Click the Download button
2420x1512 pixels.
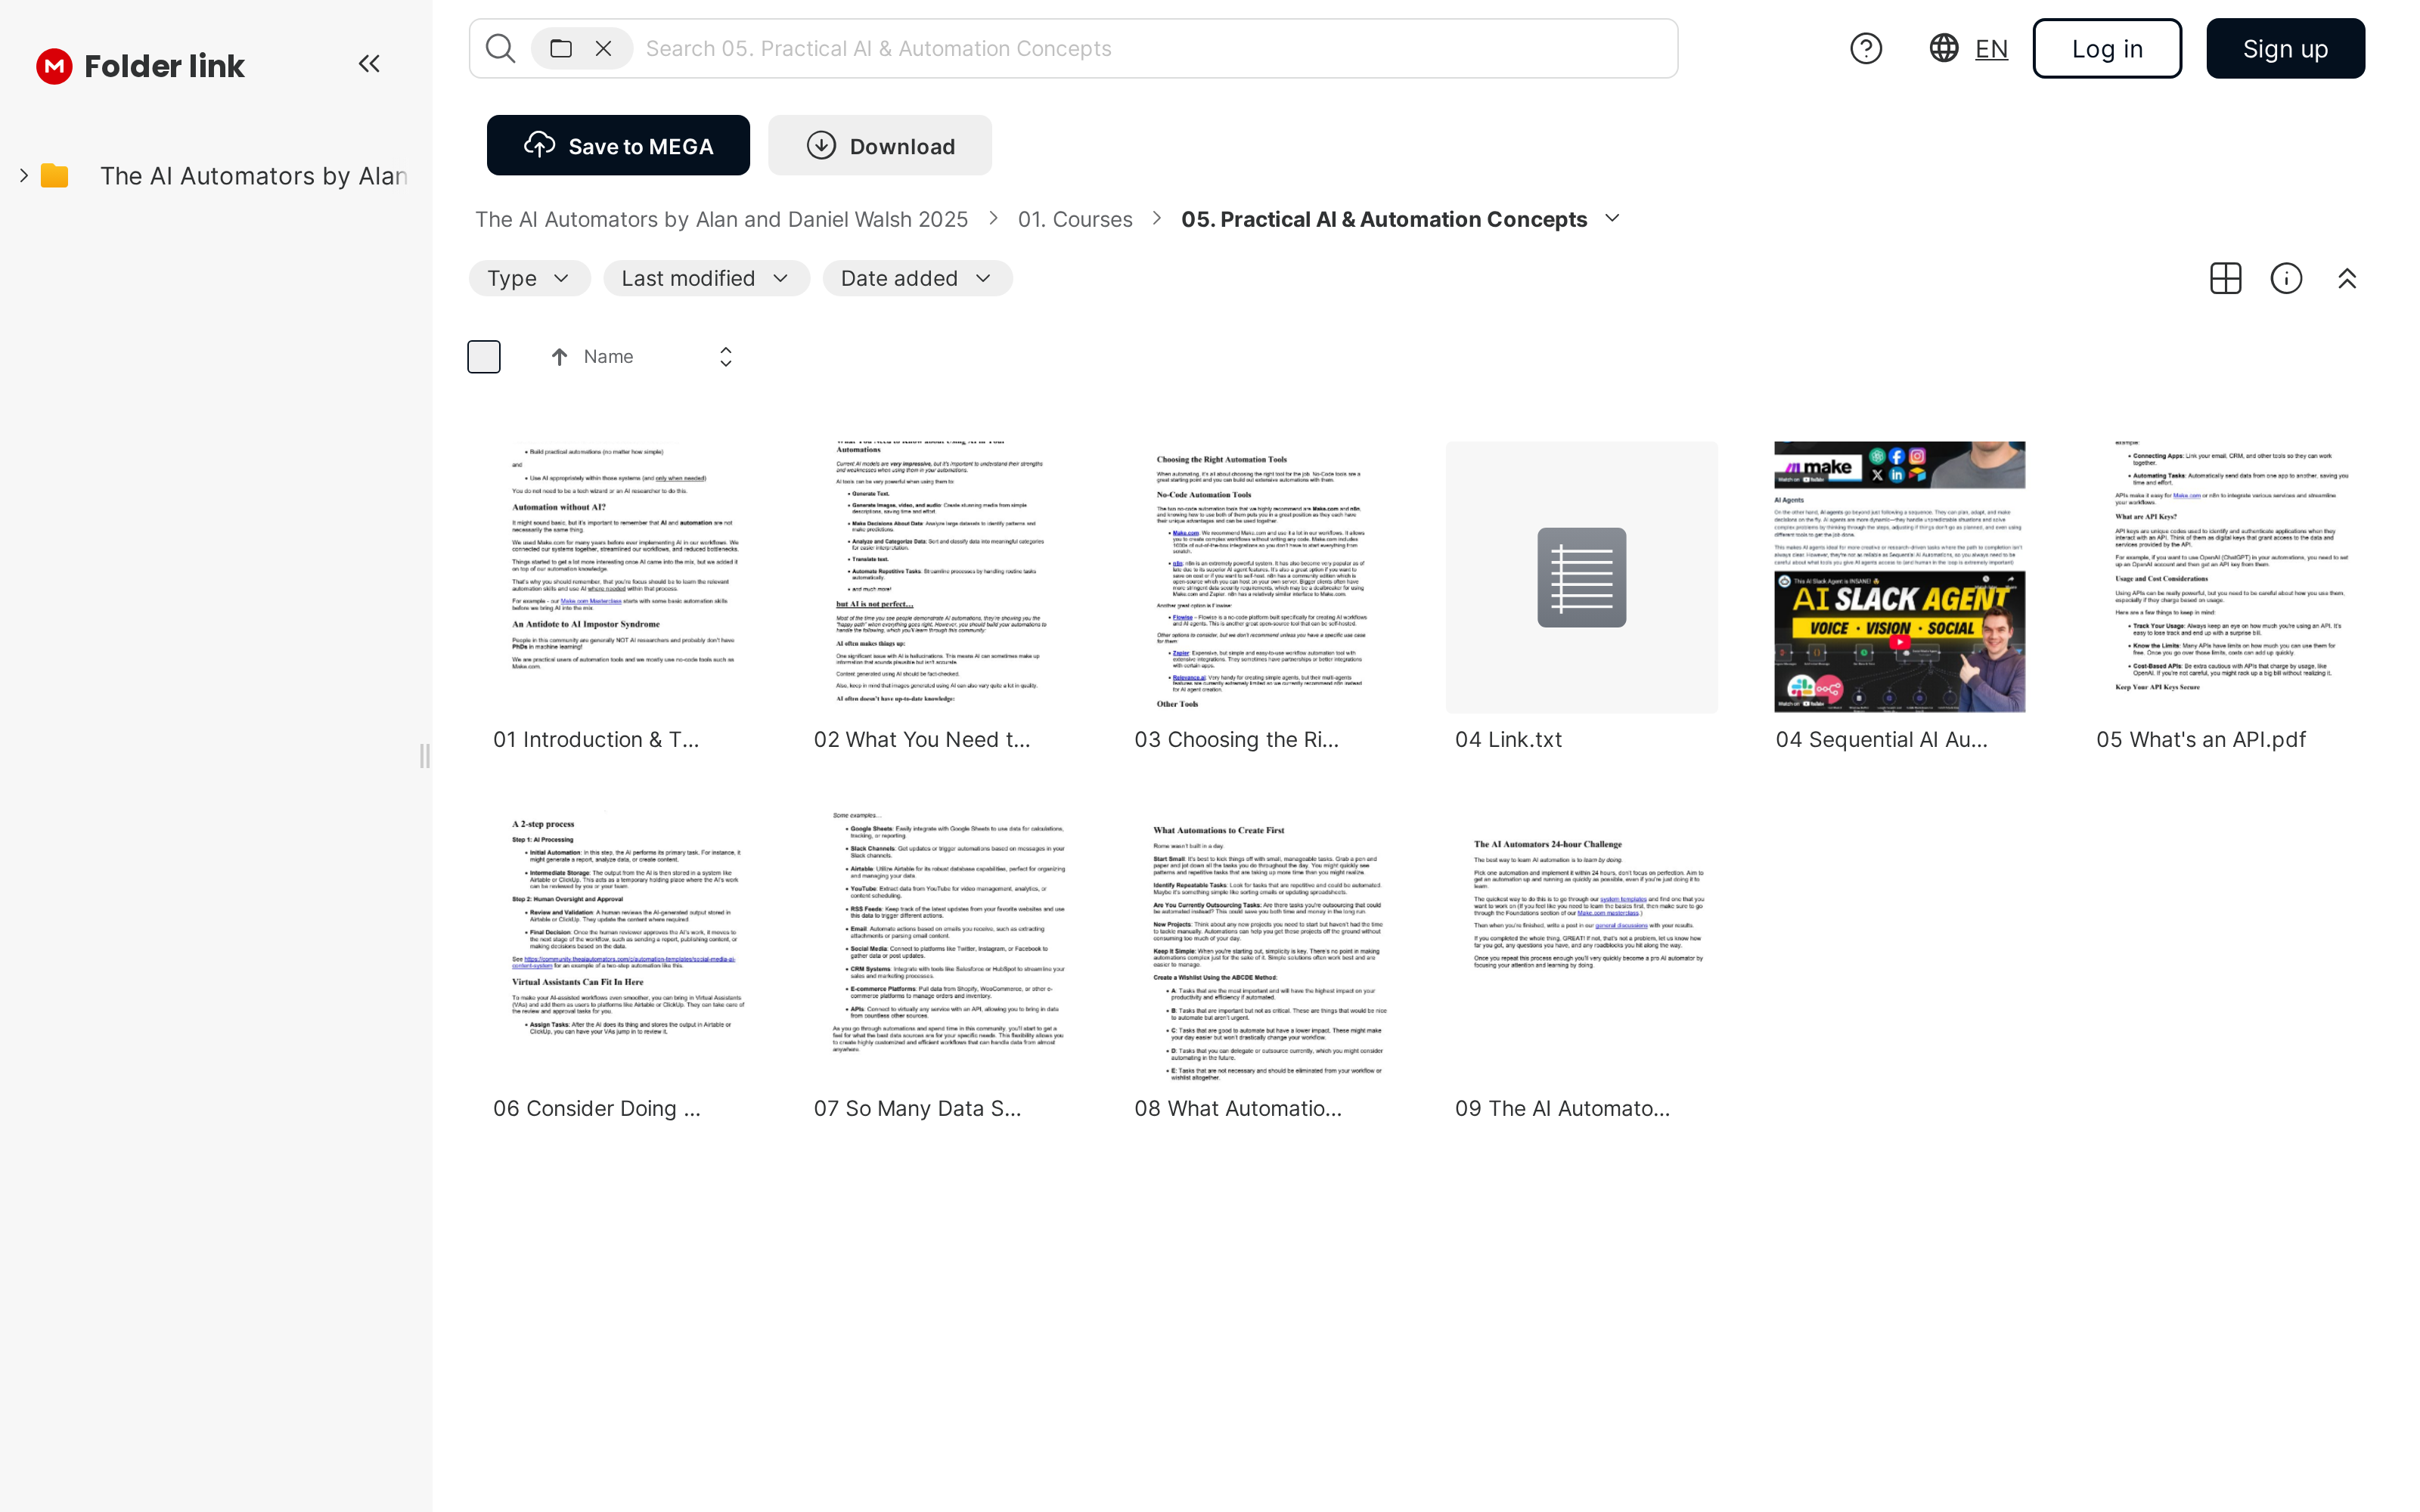(x=880, y=145)
